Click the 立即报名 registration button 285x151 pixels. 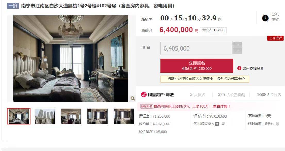pyautogui.click(x=197, y=66)
